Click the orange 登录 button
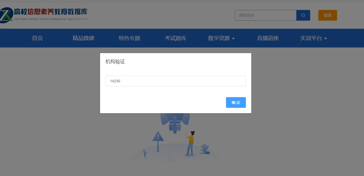The width and height of the screenshot is (364, 176). (x=328, y=15)
